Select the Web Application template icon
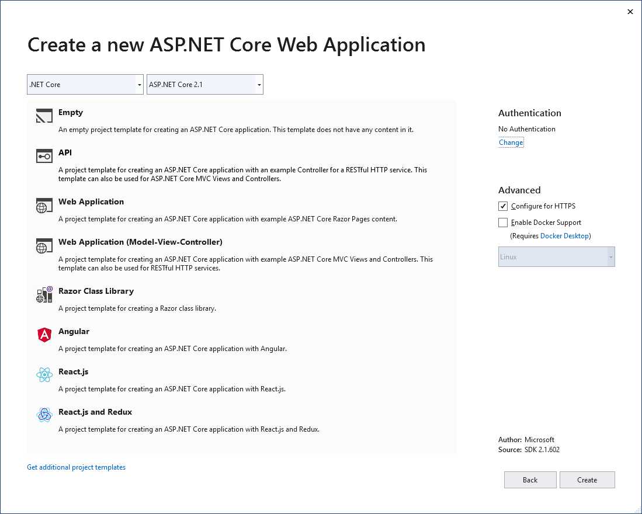 (x=44, y=206)
